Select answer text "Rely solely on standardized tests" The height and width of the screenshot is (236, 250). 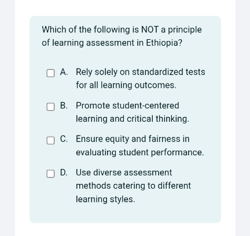tap(141, 72)
